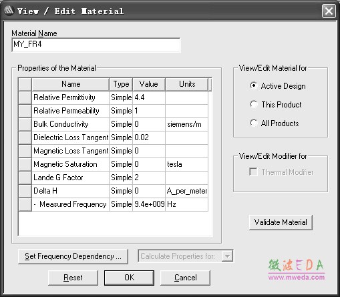This screenshot has height=297, width=340.
Task: Select the This Product radio option
Action: pos(253,104)
